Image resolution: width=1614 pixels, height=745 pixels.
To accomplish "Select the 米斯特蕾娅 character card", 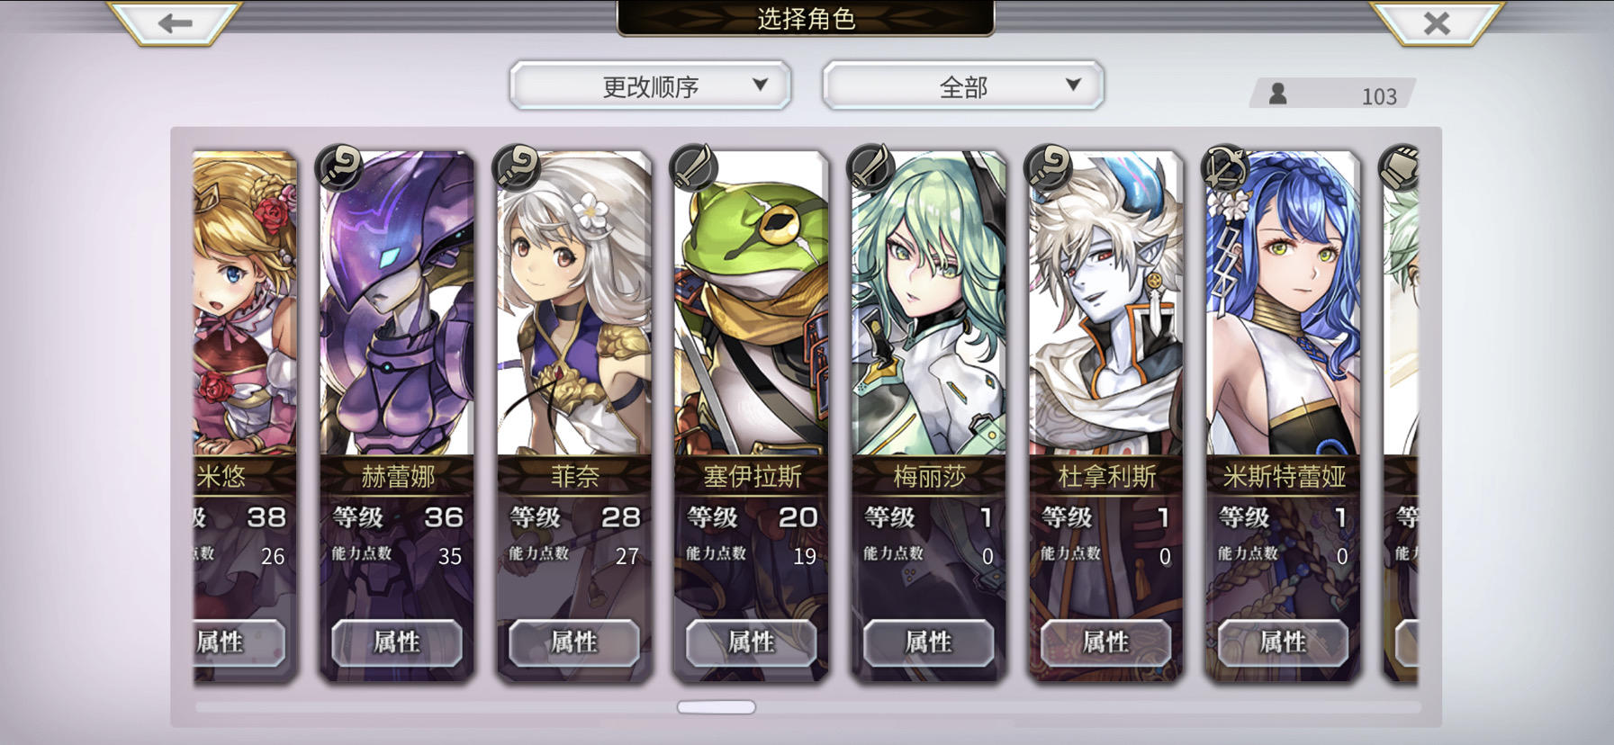I will coord(1284,414).
